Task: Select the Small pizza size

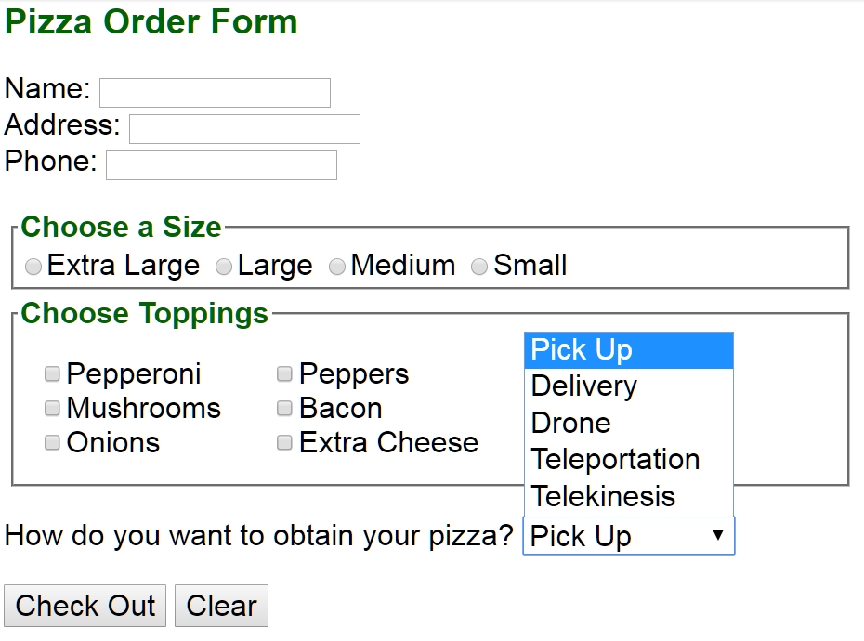Action: [479, 268]
